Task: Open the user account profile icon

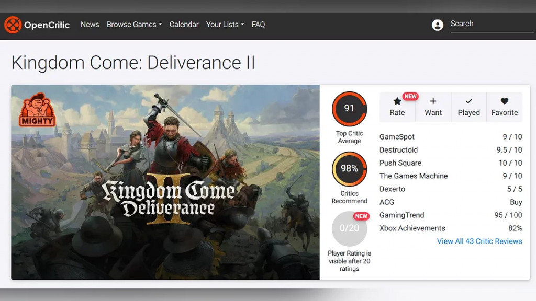Action: pyautogui.click(x=438, y=25)
